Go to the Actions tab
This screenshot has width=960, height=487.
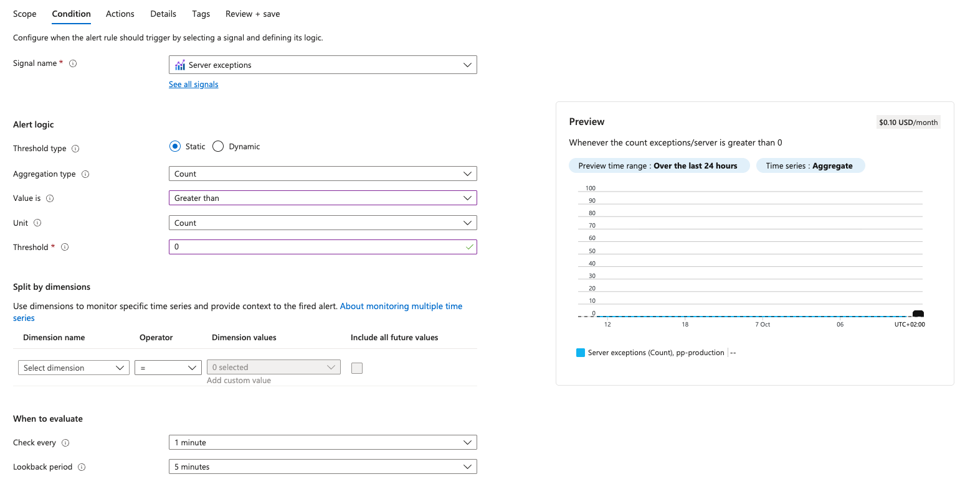[x=120, y=14]
